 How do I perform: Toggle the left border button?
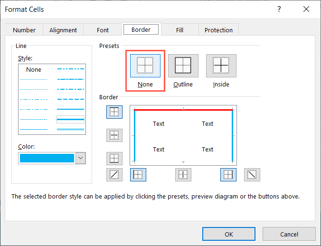pos(138,175)
